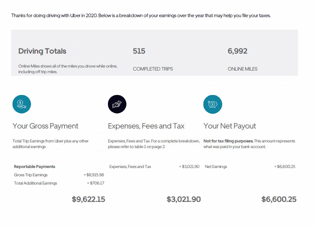Click the bold $3,021.90 expenses total
317x226 pixels.
pyautogui.click(x=183, y=199)
